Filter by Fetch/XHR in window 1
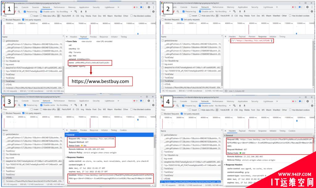Screen dimensions: 316x188 click(66, 16)
